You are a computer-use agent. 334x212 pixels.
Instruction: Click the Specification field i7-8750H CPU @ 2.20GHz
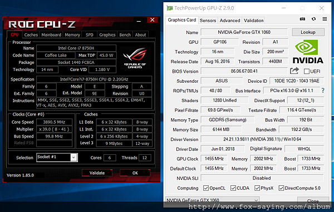pos(94,79)
